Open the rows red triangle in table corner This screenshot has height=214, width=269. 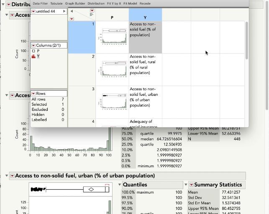(x=72, y=19)
